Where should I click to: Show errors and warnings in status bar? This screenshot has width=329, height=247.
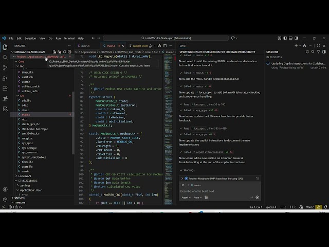pyautogui.click(x=15, y=207)
